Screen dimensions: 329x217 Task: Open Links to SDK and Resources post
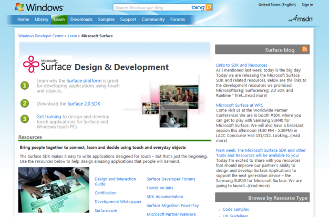point(242,65)
